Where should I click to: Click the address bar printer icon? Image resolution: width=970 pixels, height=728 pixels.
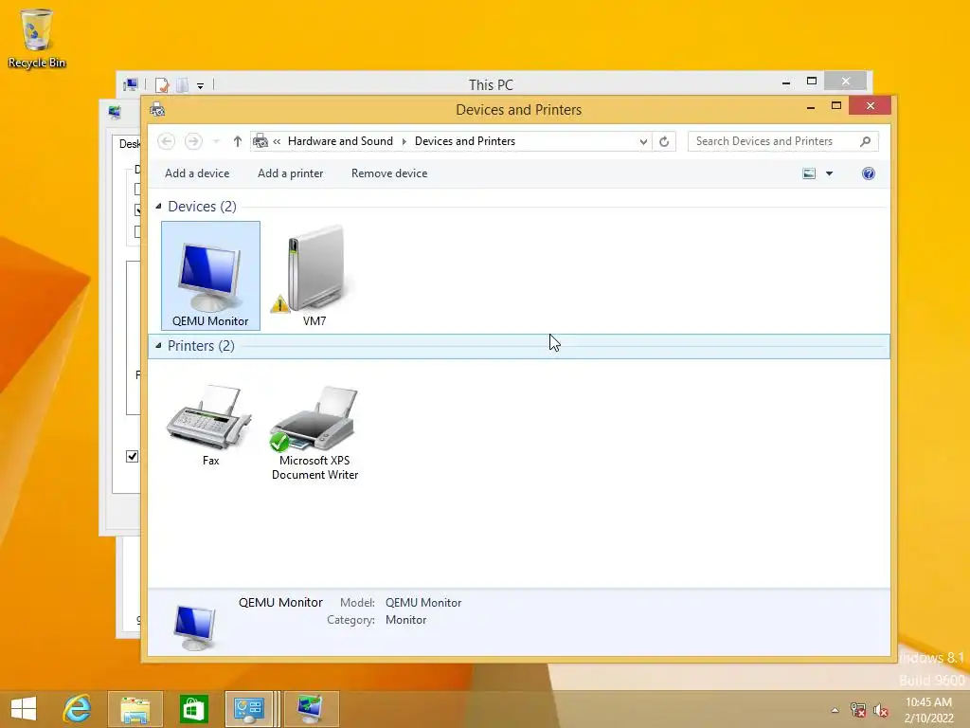260,141
